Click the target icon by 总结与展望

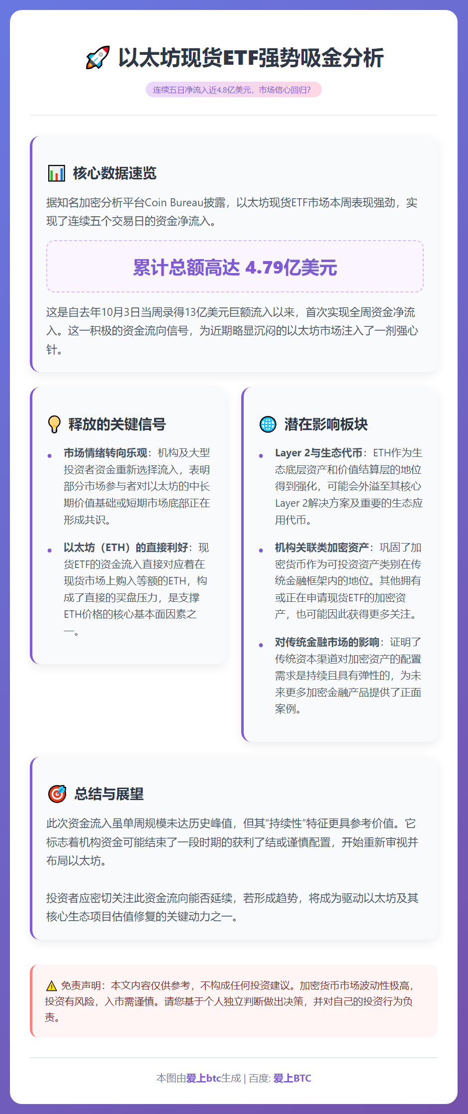[57, 794]
